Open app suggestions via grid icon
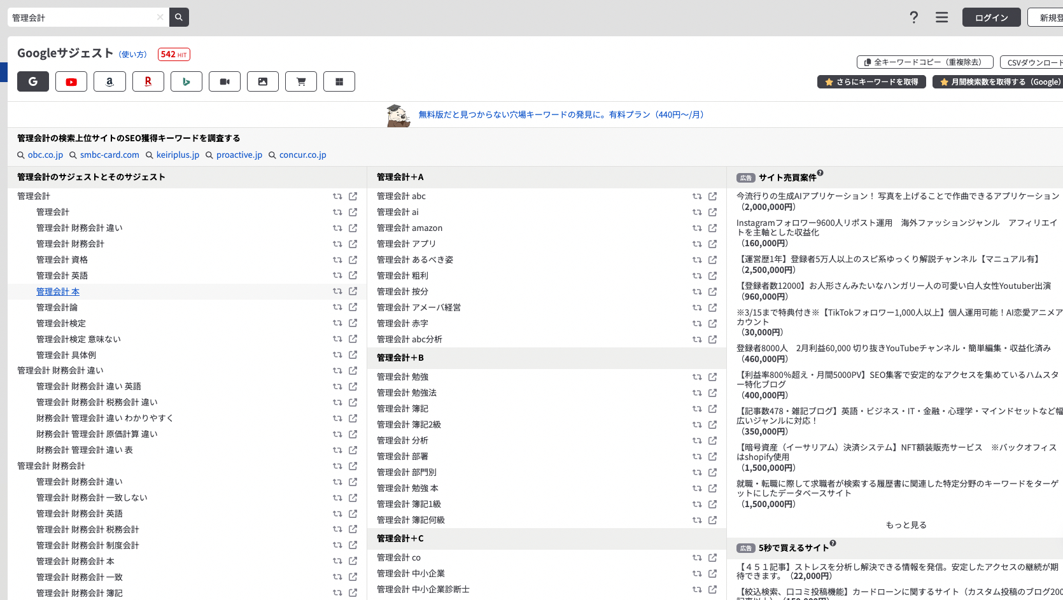Image resolution: width=1063 pixels, height=600 pixels. (x=339, y=81)
